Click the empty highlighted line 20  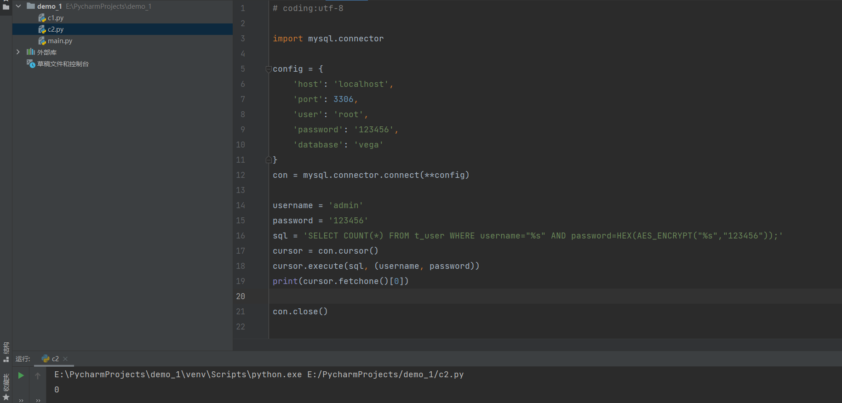point(555,296)
